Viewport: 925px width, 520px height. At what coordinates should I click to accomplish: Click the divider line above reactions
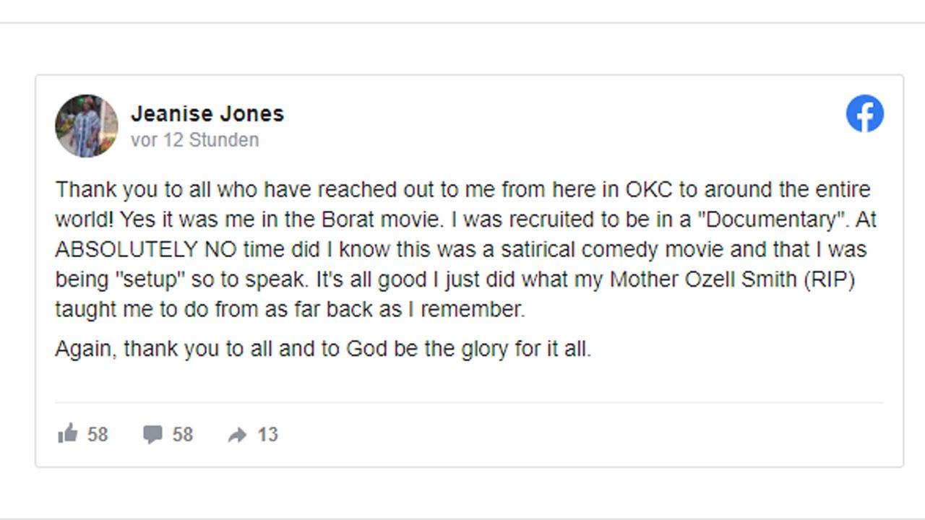(x=469, y=402)
